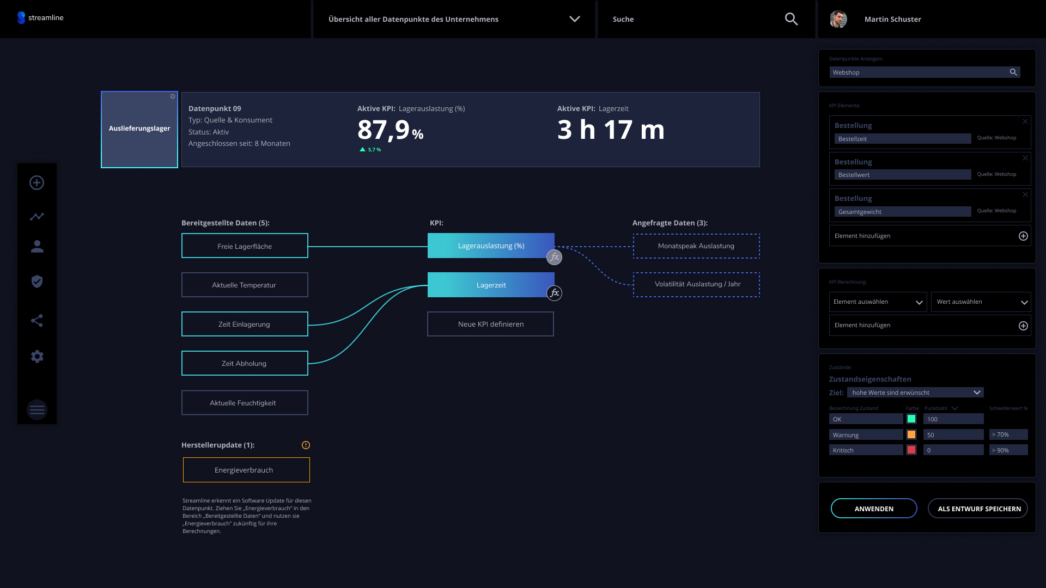Click the red Kritisch color swatch
Image resolution: width=1046 pixels, height=588 pixels.
tap(911, 450)
